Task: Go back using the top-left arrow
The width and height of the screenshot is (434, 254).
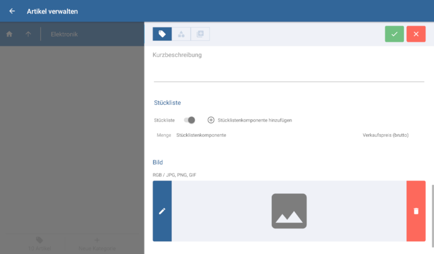Action: click(x=11, y=11)
